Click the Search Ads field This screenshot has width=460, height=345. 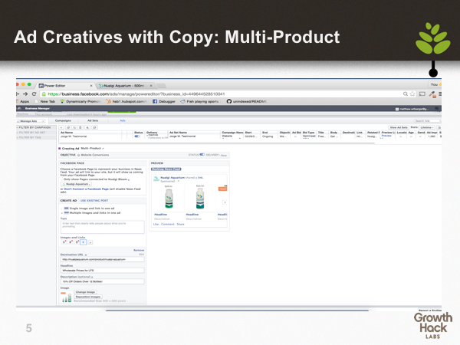pos(428,121)
